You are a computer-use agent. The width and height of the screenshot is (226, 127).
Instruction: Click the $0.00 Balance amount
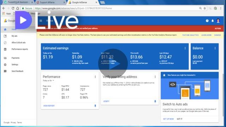coord(198,57)
